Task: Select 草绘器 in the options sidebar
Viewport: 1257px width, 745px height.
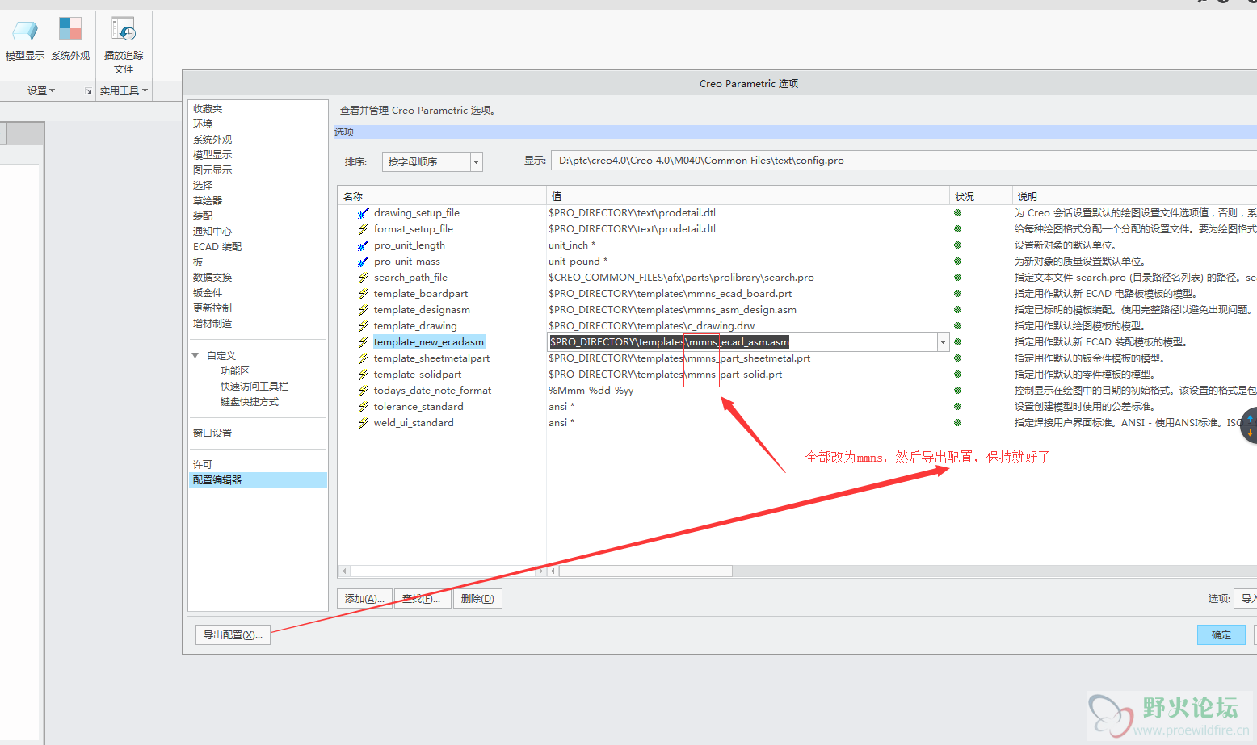Action: coord(208,201)
